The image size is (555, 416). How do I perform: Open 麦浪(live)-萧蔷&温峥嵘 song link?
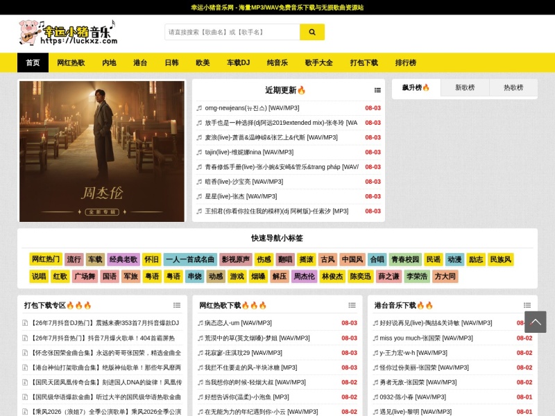click(x=271, y=137)
